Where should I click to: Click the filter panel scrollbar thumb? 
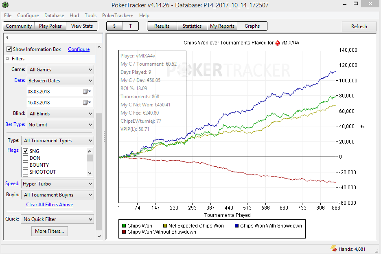click(99, 172)
